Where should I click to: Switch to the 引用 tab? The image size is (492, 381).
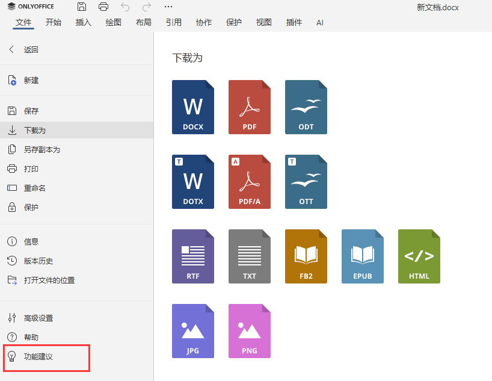[x=174, y=22]
